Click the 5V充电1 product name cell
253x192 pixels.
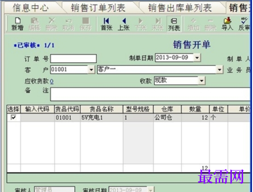(101, 118)
